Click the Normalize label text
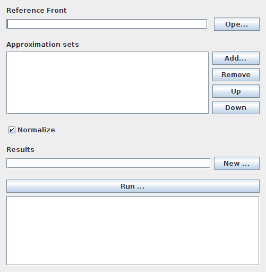Screen dimensions: 266x272 tap(36, 130)
